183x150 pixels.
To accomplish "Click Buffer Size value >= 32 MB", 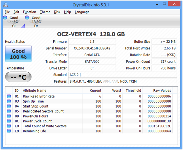I will [x=164, y=42].
